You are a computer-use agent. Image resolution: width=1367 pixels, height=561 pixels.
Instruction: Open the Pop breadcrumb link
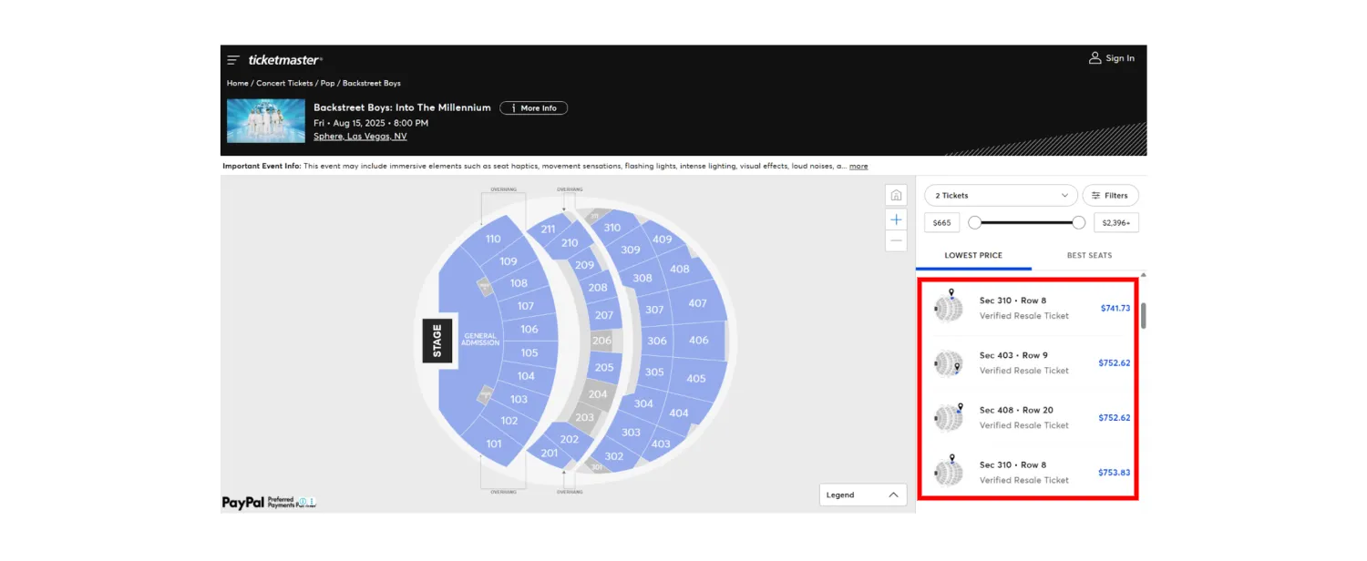327,83
